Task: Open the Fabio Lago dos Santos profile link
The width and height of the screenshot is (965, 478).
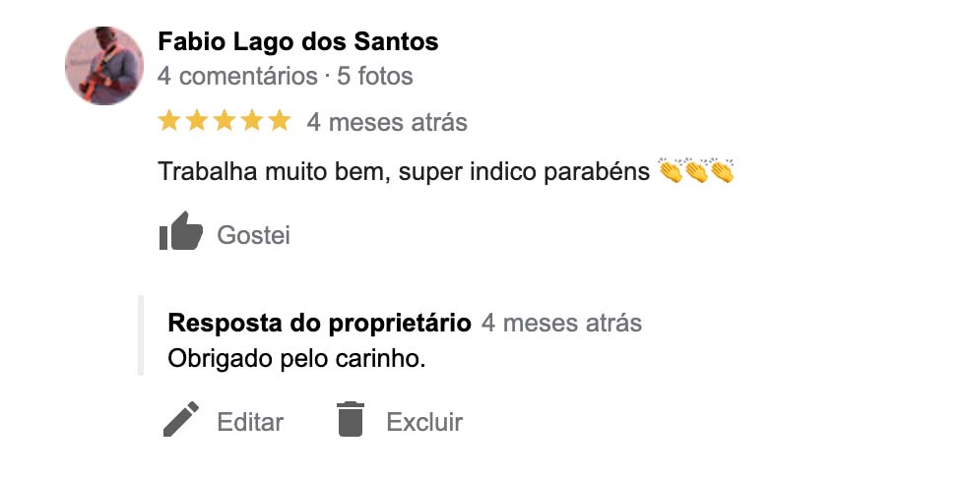Action: 297,42
